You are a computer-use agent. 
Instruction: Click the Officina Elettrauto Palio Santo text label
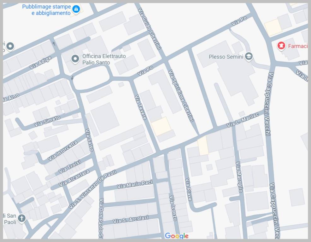tap(104, 59)
